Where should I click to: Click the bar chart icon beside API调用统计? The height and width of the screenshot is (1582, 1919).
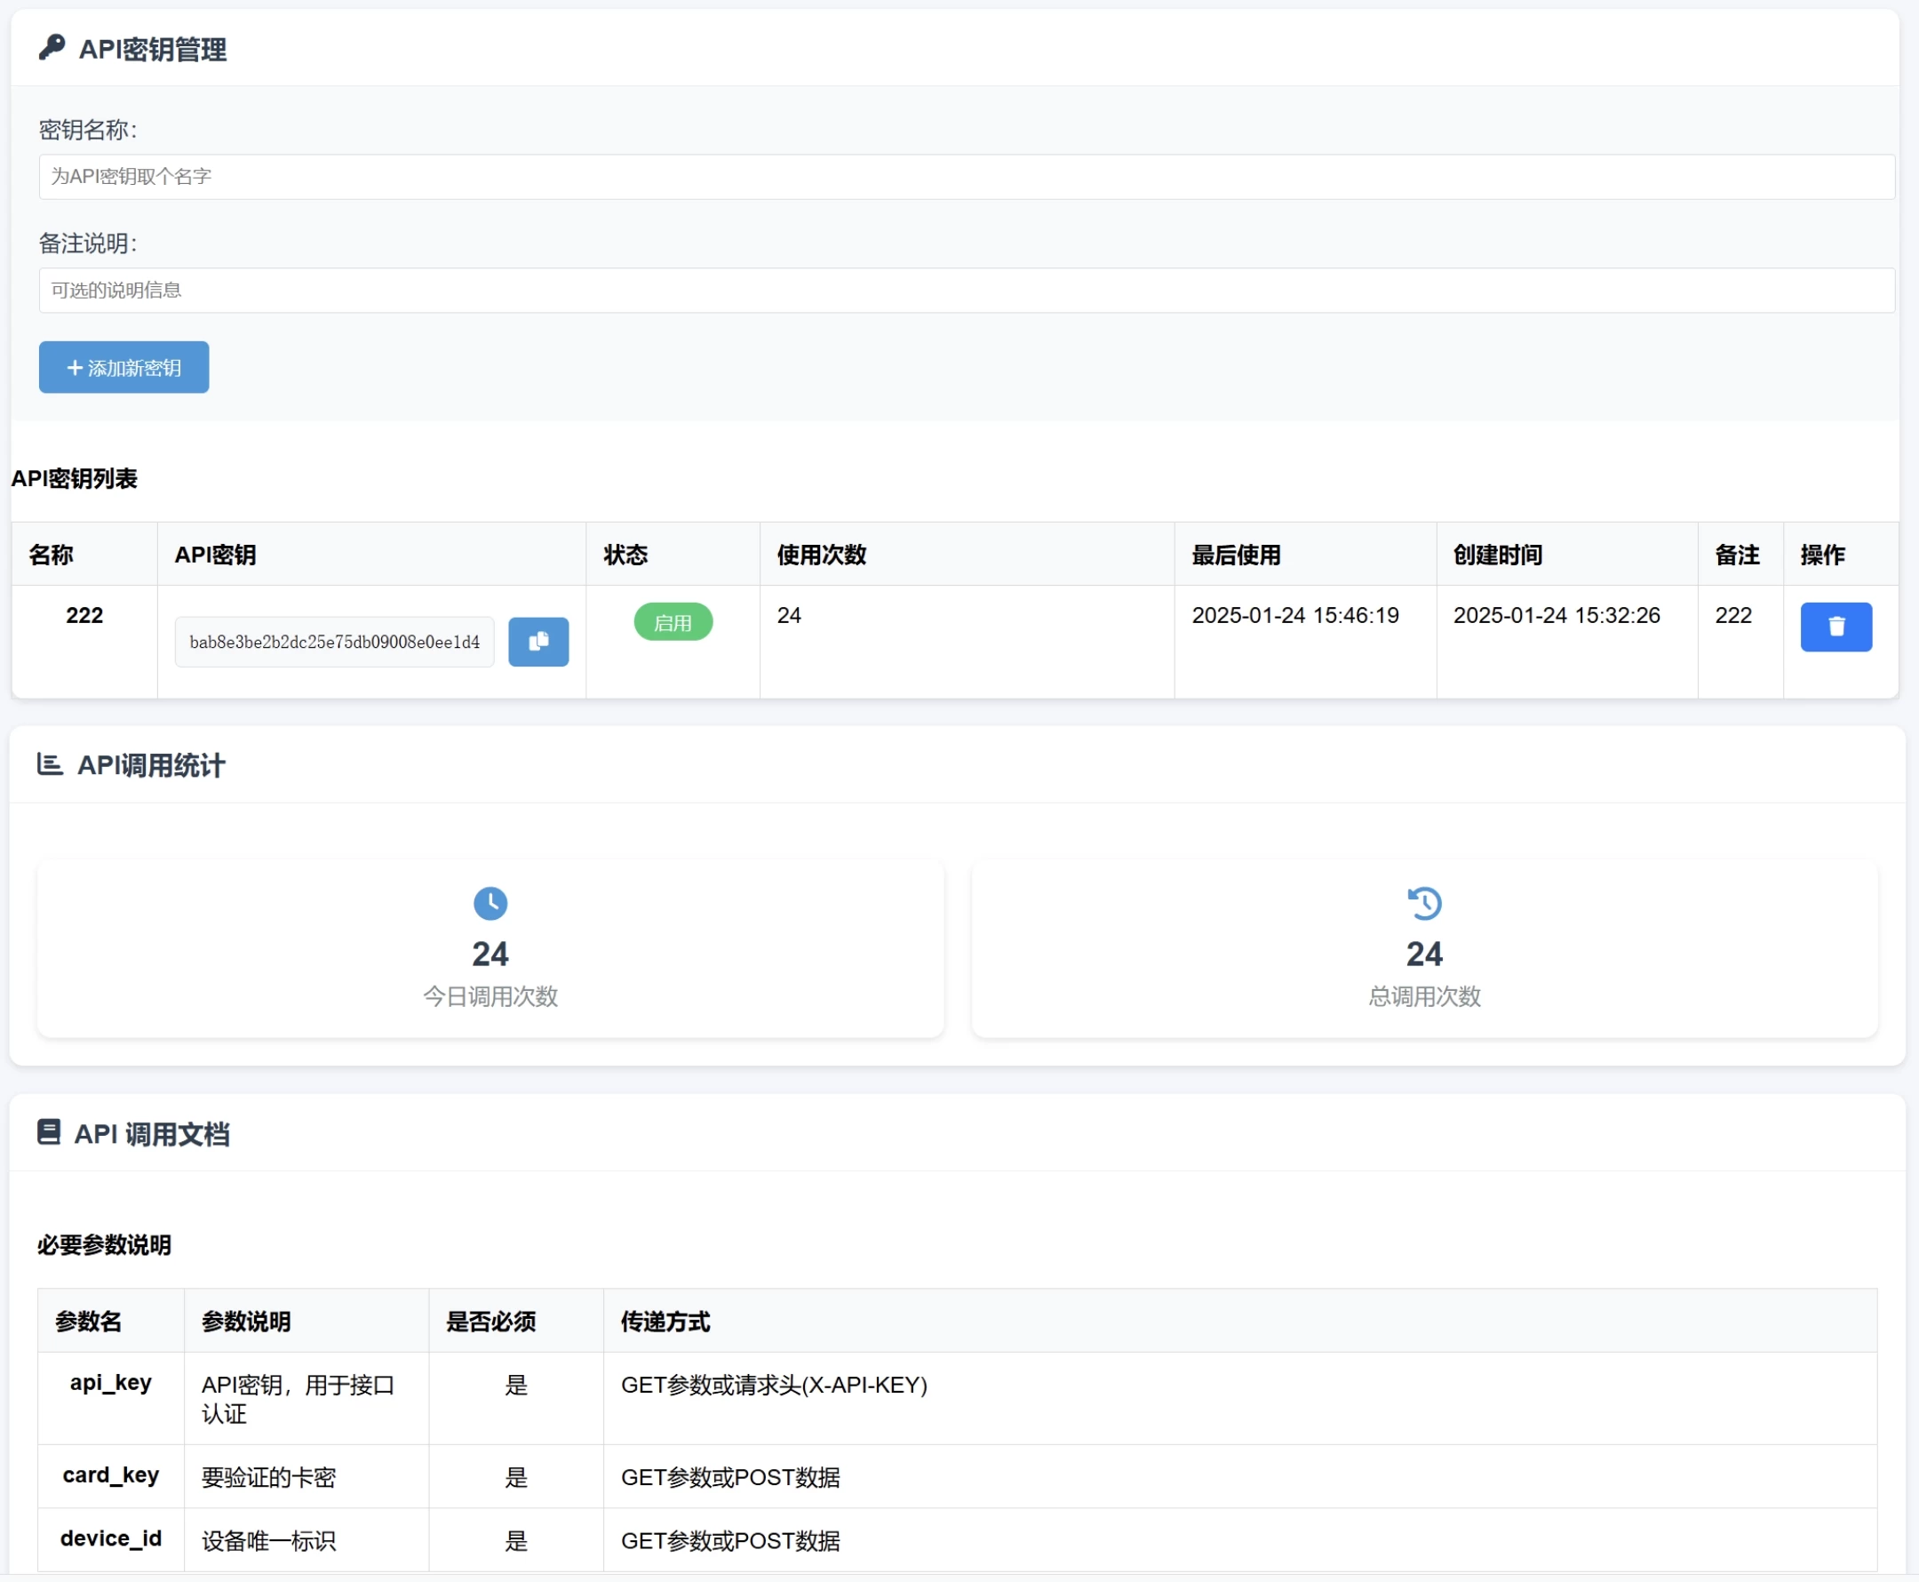pos(49,765)
